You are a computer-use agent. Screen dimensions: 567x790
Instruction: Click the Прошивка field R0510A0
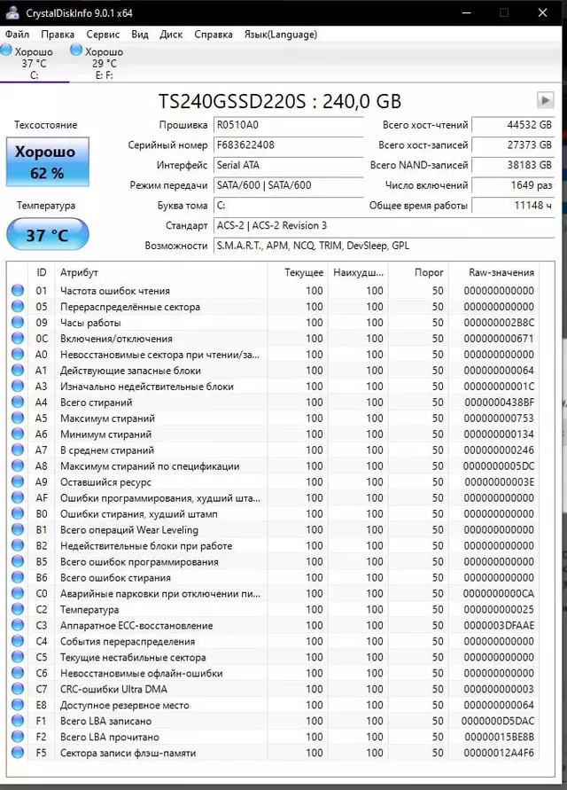pyautogui.click(x=288, y=125)
